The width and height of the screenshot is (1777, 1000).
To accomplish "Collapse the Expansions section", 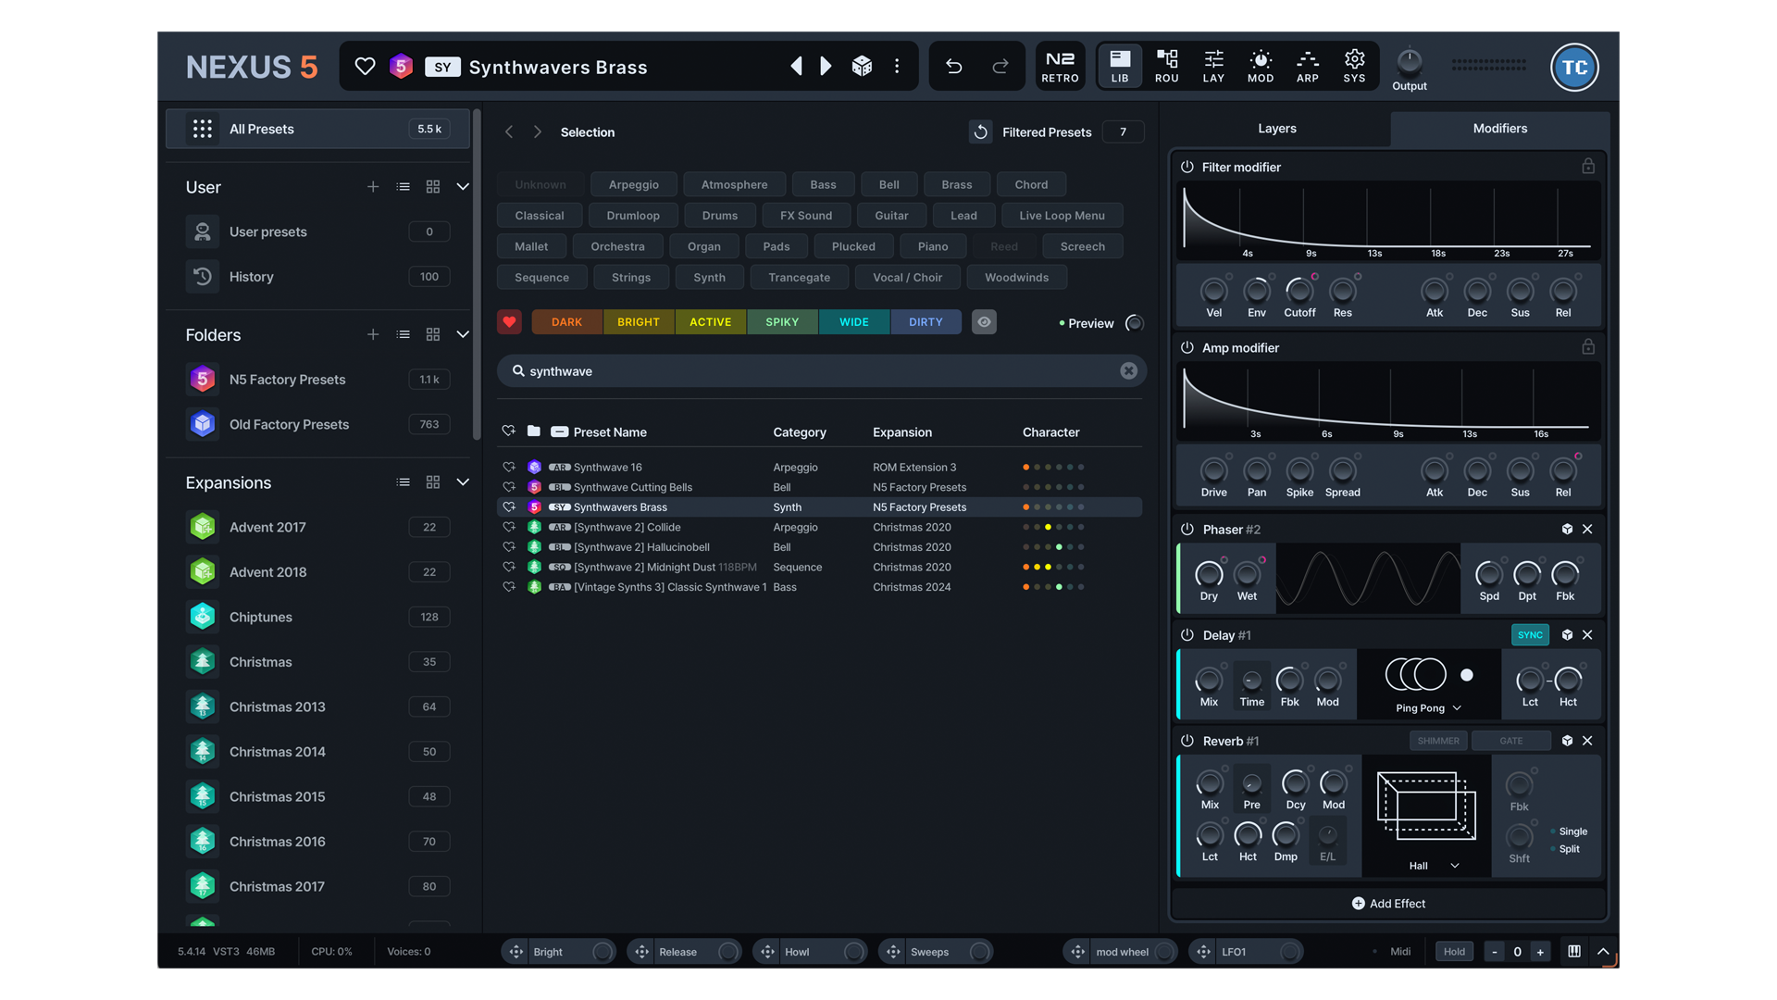I will click(463, 482).
